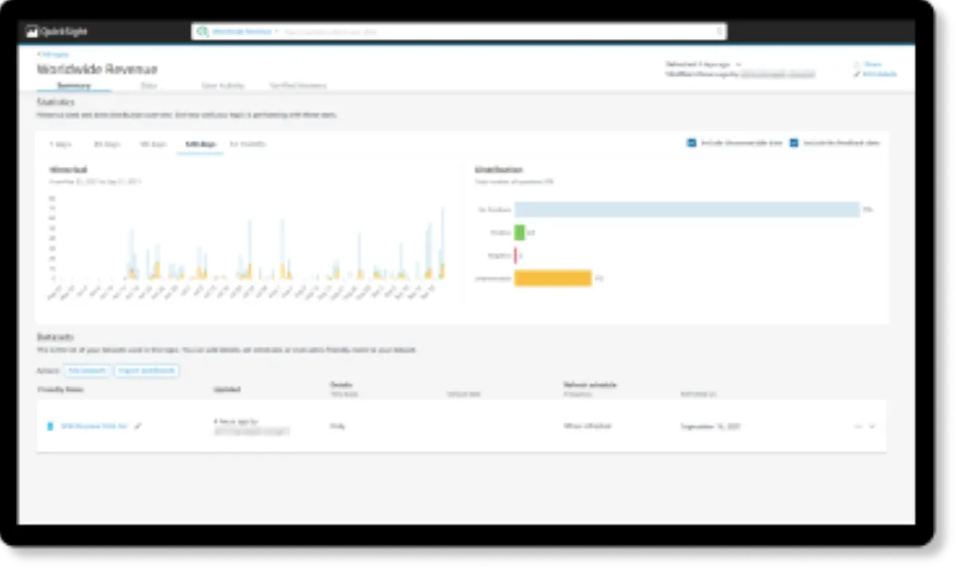Image resolution: width=956 pixels, height=568 pixels.
Task: Clear the search bar with the X icon
Action: 719,32
